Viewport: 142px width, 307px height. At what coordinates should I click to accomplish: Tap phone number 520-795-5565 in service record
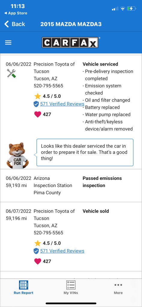(48, 86)
